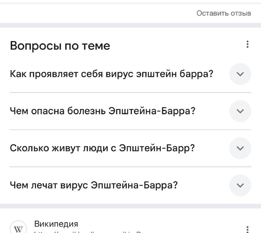The width and height of the screenshot is (261, 233).
Task: Open the Вопросы по теме three-dot menu
Action: 248,44
